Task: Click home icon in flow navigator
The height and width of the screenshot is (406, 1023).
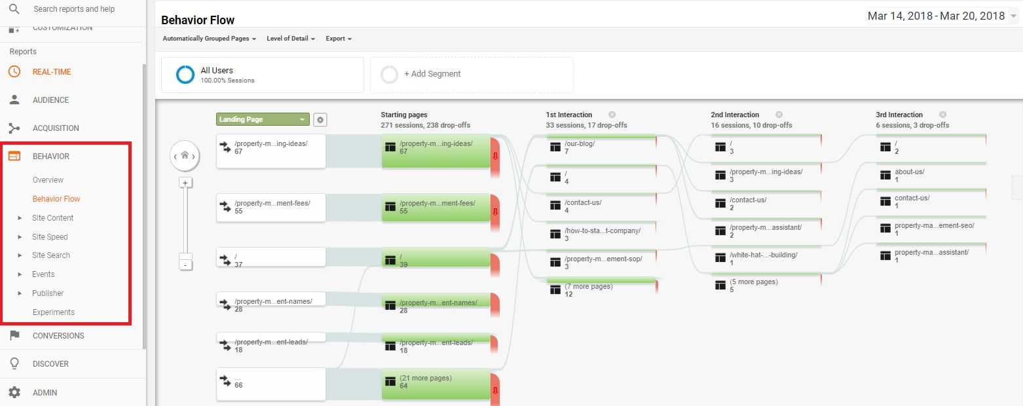Action: (185, 156)
